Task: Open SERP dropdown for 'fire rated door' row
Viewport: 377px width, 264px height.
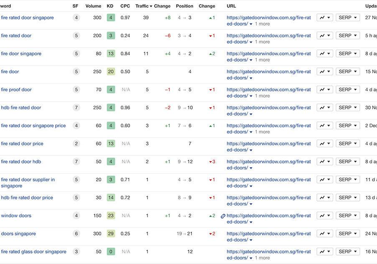Action: tap(348, 36)
